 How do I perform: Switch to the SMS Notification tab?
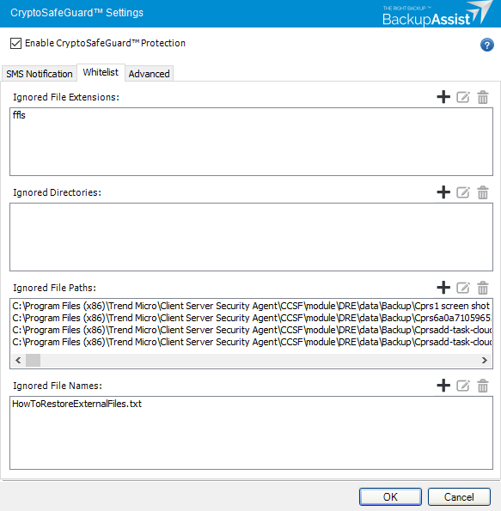coord(40,74)
